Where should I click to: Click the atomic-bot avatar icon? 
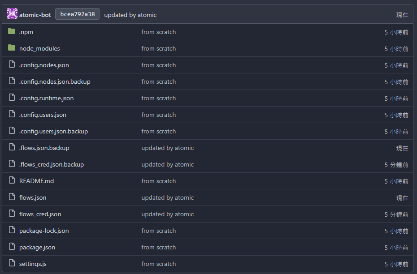tap(12, 14)
